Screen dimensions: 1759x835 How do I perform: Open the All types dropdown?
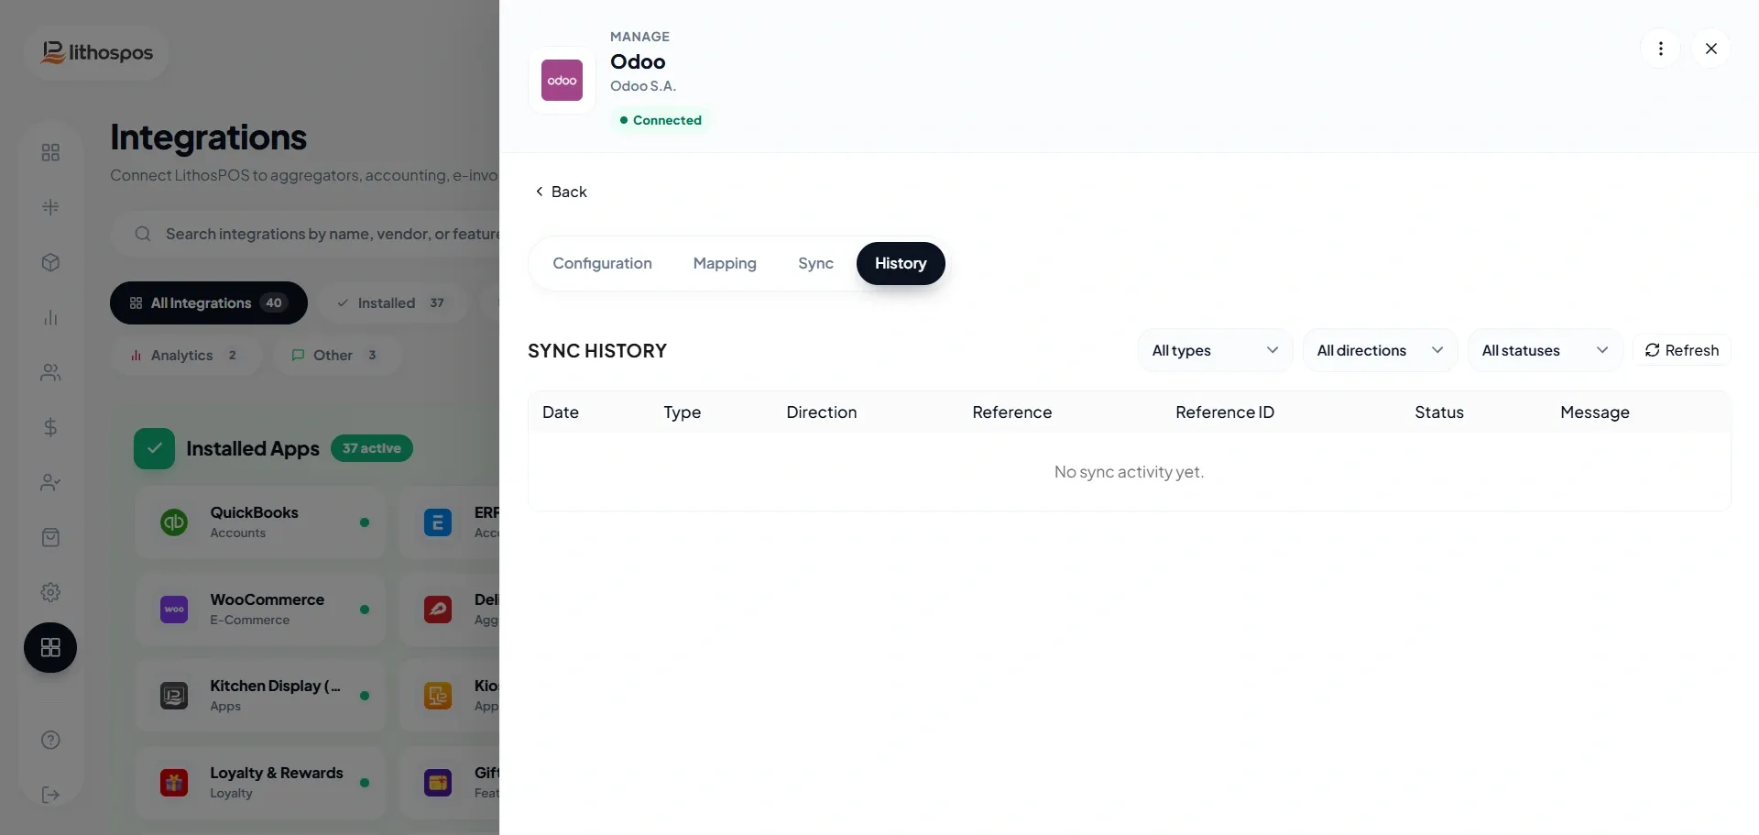[x=1215, y=351]
